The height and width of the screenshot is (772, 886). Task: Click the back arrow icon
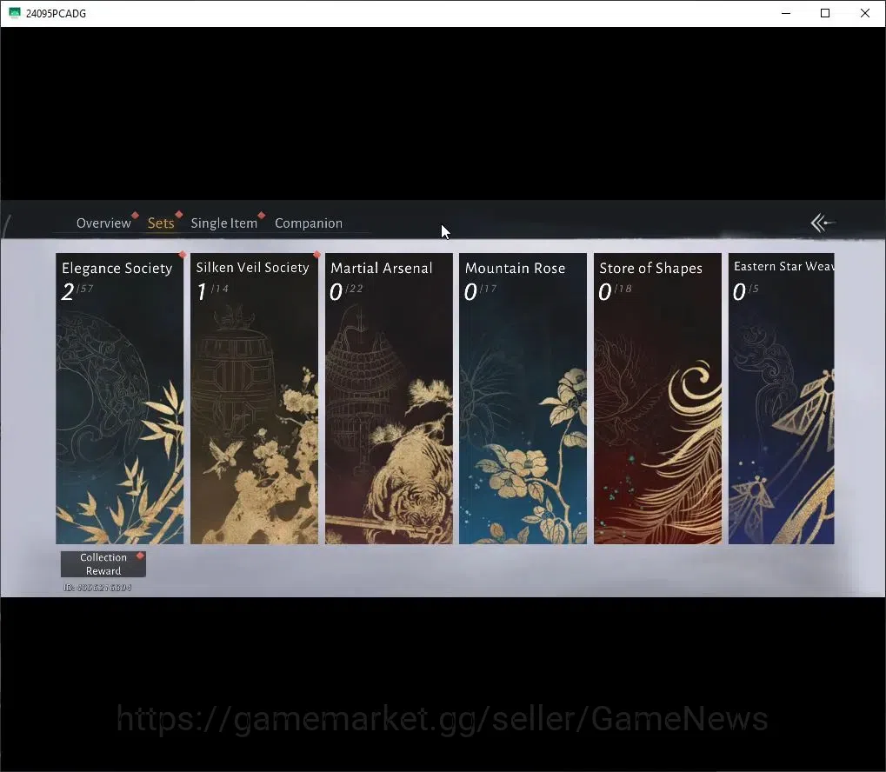point(823,223)
